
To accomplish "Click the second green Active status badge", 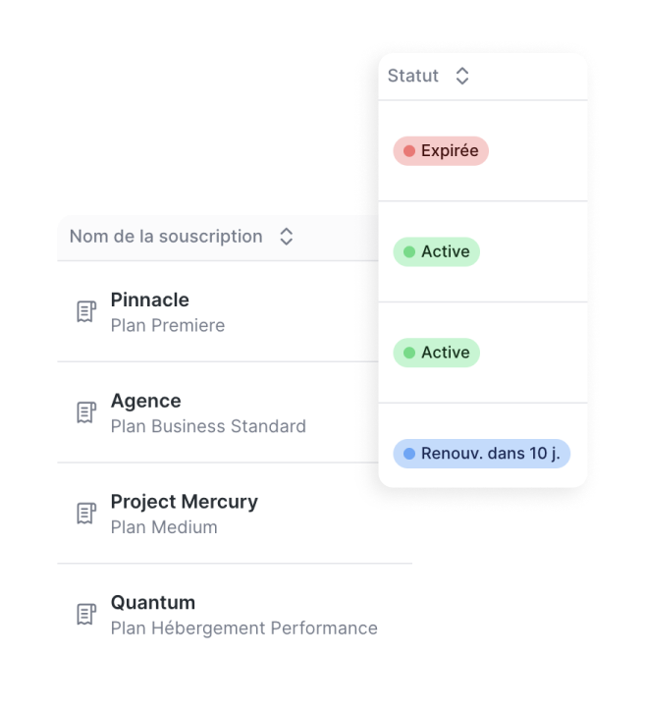I will pyautogui.click(x=436, y=353).
